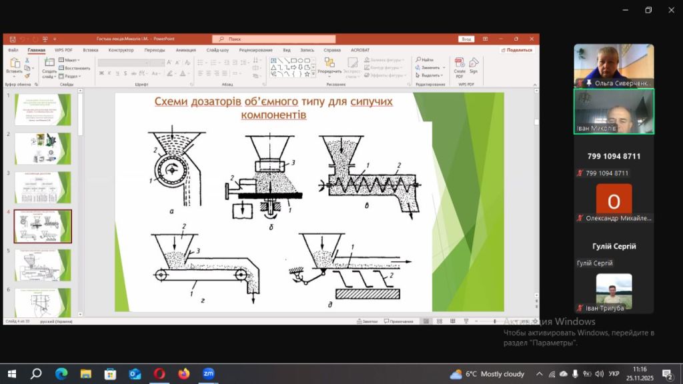Expand the Раздел (Section) dropdown
Viewport: 683px width, 384px height.
(x=70, y=76)
